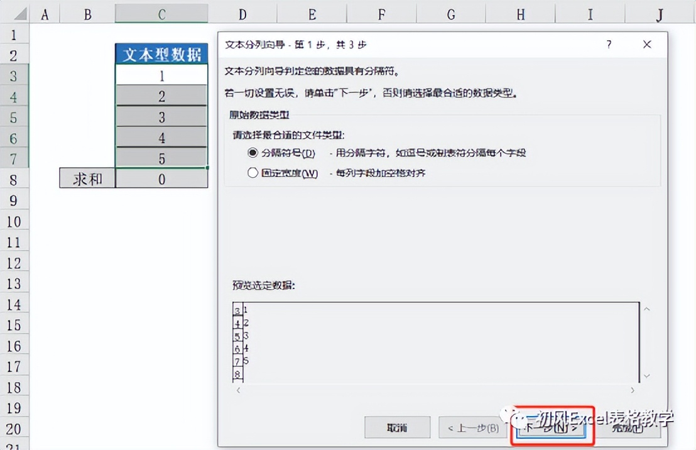Click cell C5 containing 3

click(161, 117)
